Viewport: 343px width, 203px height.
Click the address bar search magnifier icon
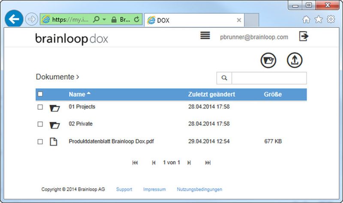(x=96, y=19)
